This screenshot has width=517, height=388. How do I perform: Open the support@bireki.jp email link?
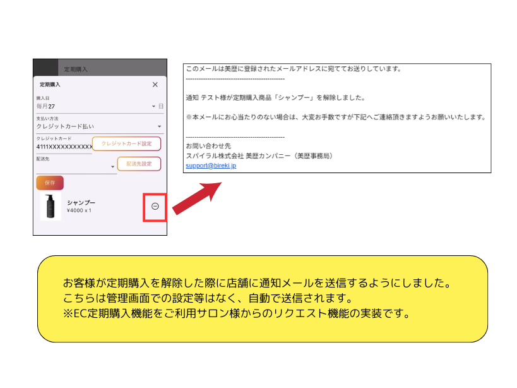coord(211,166)
